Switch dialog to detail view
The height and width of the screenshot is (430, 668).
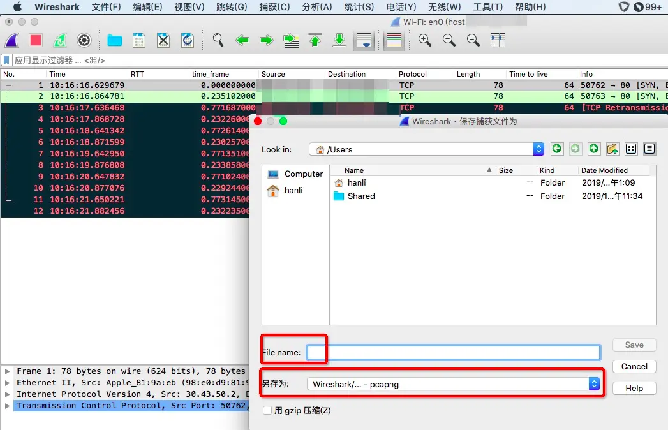(649, 149)
